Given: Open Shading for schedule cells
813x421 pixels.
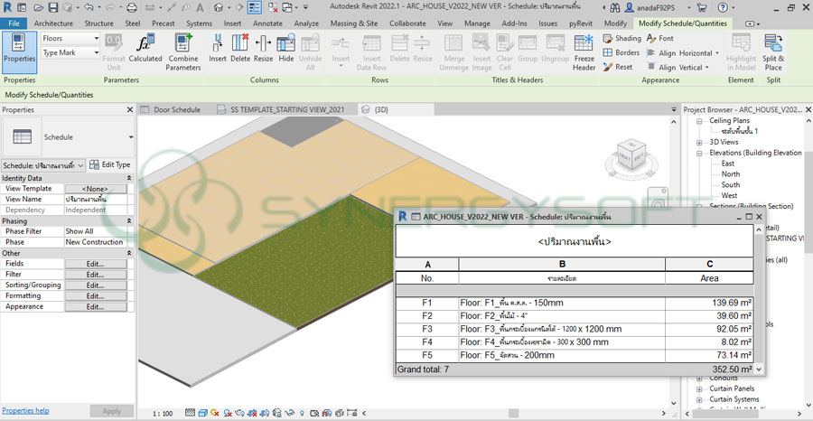Looking at the screenshot, I should tap(621, 39).
